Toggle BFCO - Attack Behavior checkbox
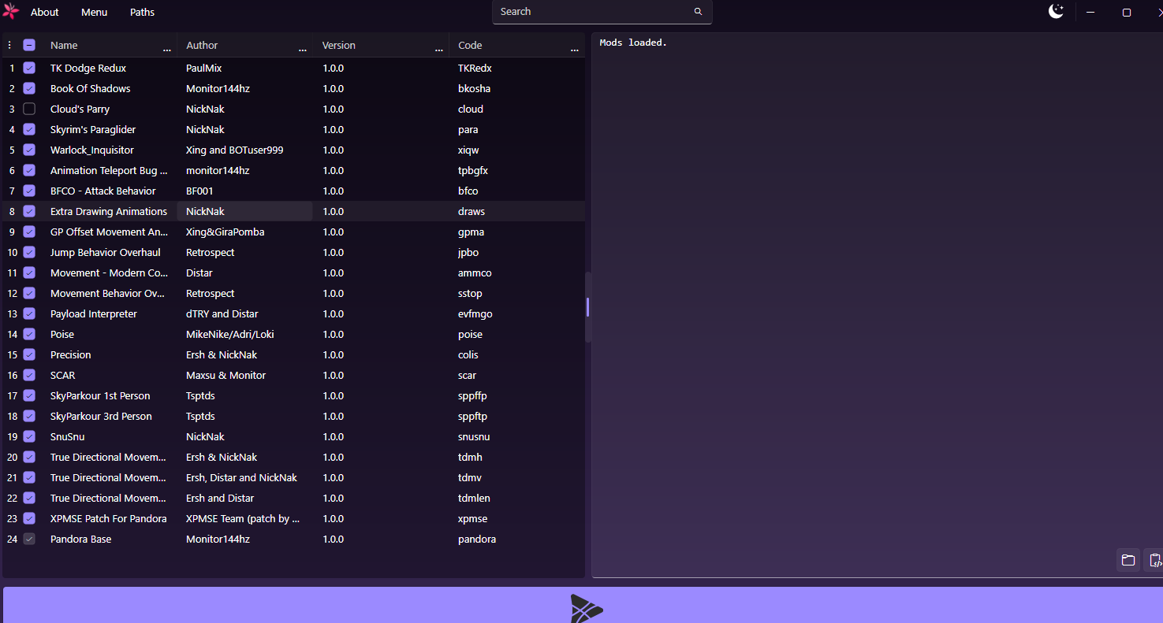1163x623 pixels. point(29,191)
